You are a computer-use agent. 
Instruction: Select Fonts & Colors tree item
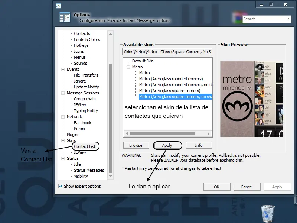(87, 39)
